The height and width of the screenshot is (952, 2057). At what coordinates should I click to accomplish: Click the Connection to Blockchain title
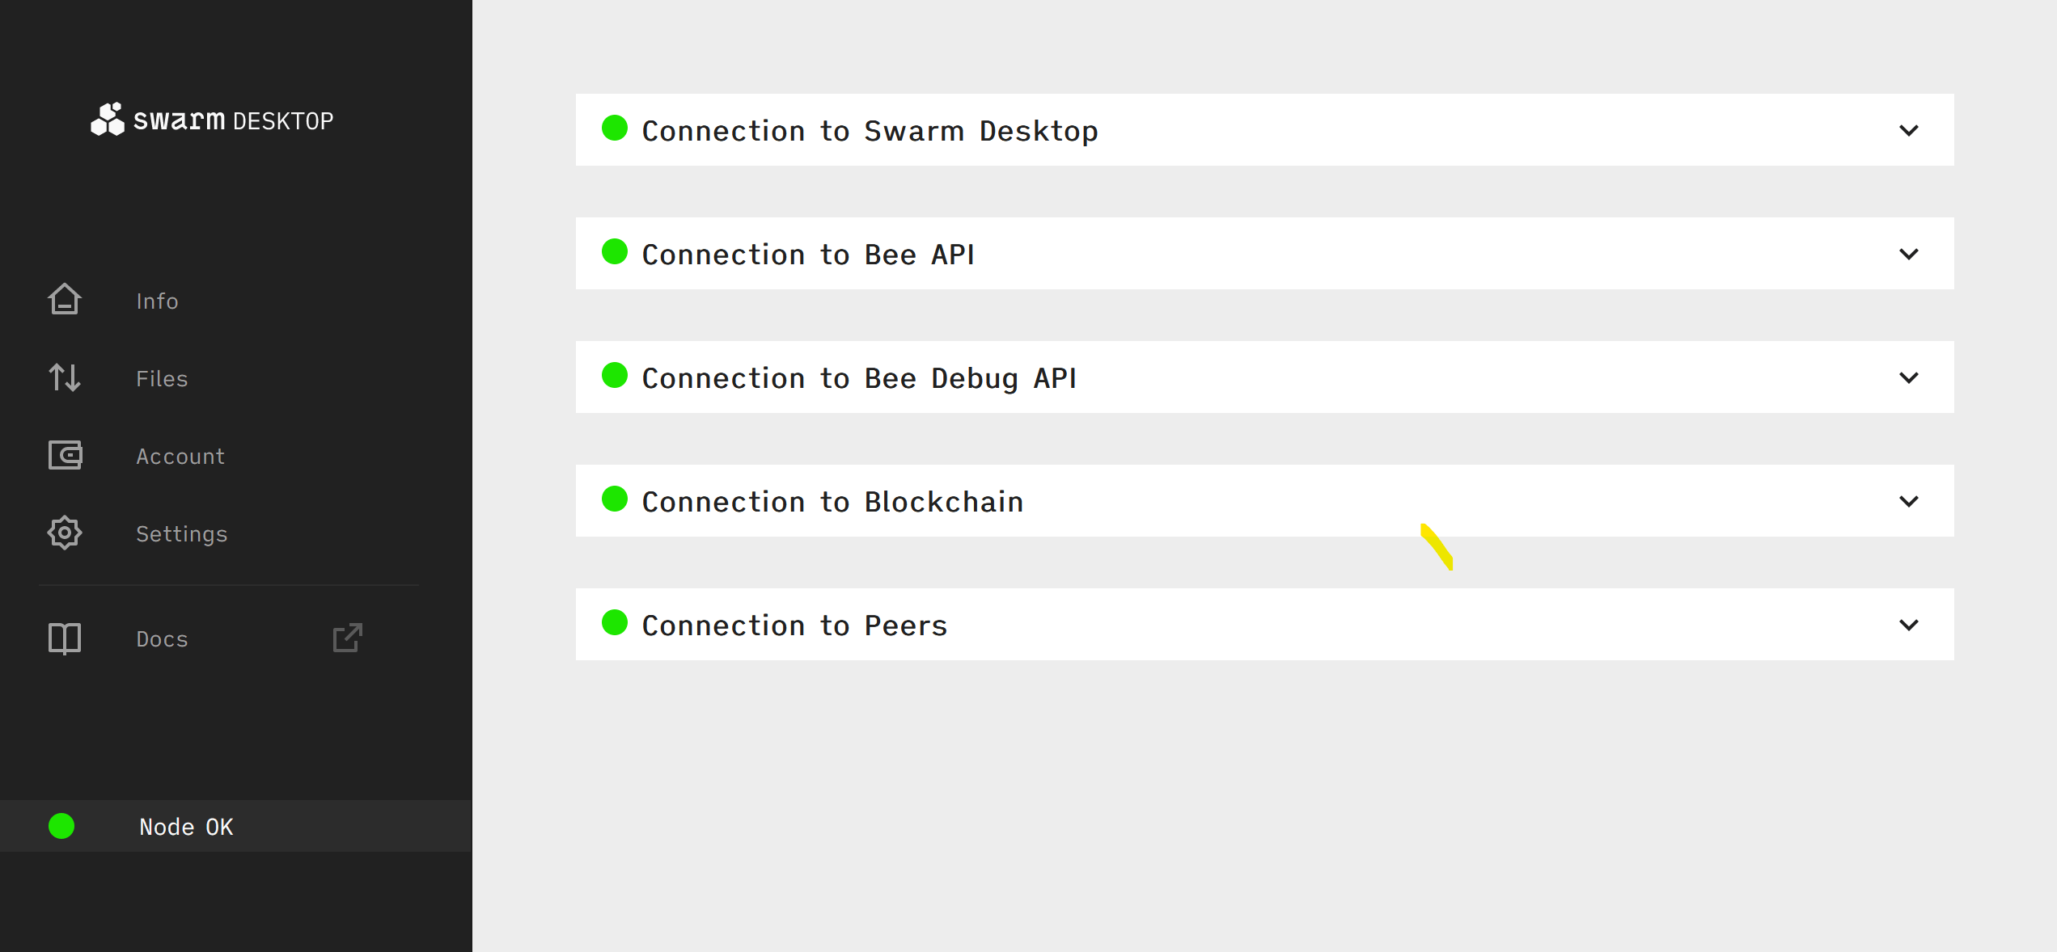(x=832, y=501)
